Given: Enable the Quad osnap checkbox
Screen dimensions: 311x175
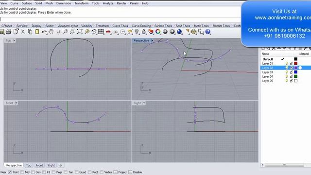Looking at the screenshot, I should click(77, 172).
